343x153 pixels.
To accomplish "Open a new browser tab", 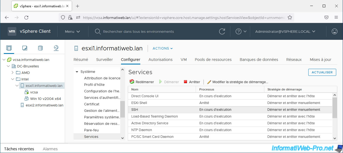I will coord(77,6).
